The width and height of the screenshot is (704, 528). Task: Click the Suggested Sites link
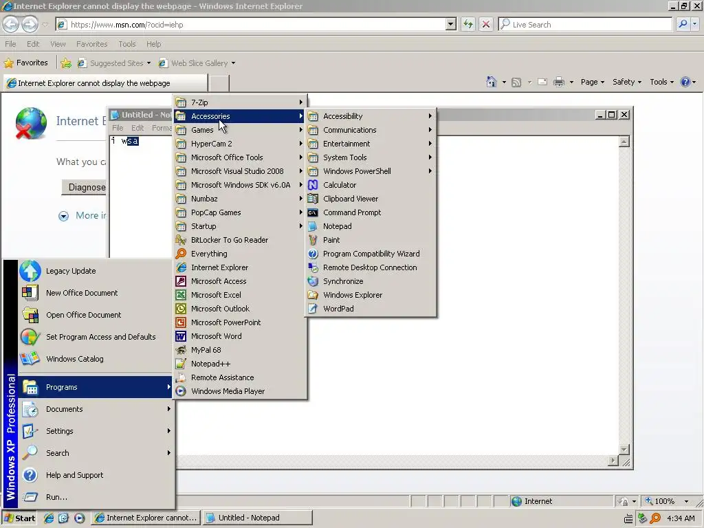pyautogui.click(x=113, y=63)
